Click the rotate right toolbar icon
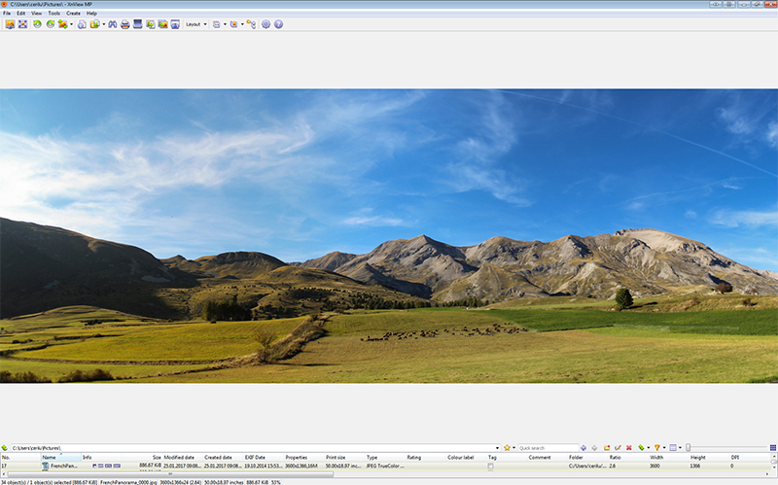This screenshot has height=485, width=778. [49, 23]
